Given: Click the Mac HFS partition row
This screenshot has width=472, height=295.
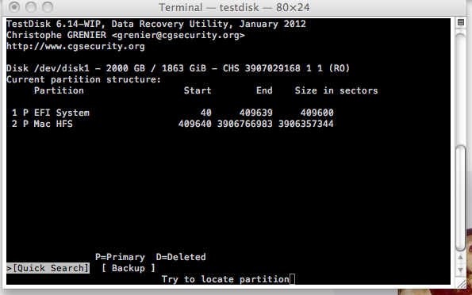Looking at the screenshot, I should tap(172, 124).
